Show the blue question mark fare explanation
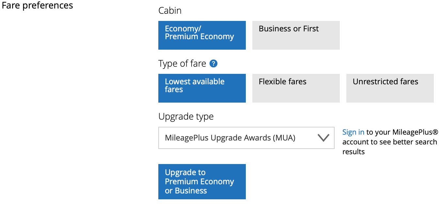 coord(213,63)
